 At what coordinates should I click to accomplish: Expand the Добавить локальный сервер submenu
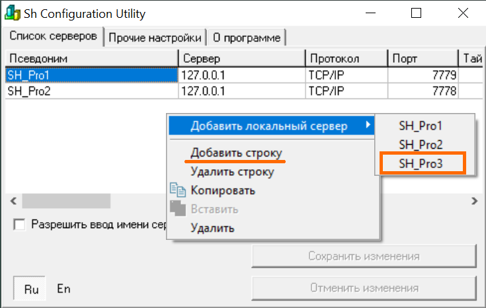[271, 126]
